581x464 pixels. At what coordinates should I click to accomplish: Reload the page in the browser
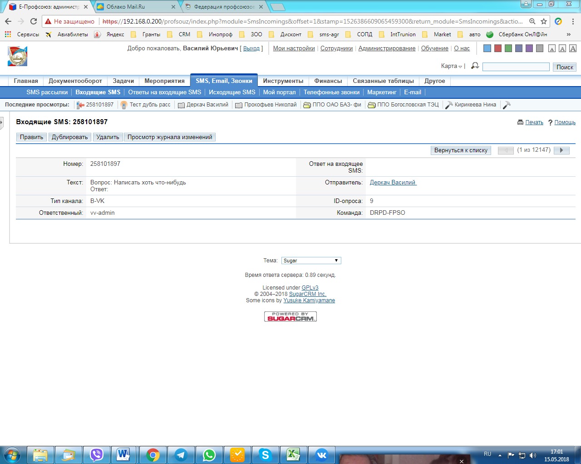point(33,21)
